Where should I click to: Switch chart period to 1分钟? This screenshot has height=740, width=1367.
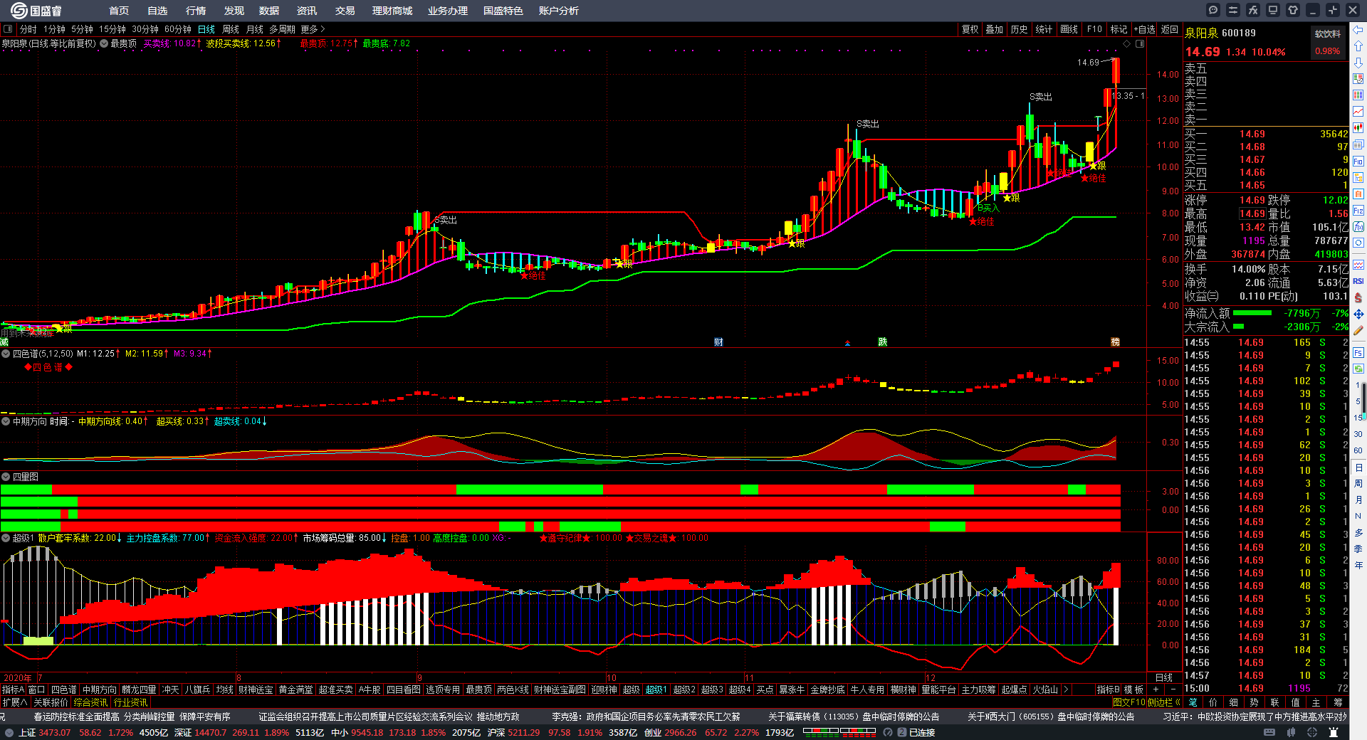point(54,29)
